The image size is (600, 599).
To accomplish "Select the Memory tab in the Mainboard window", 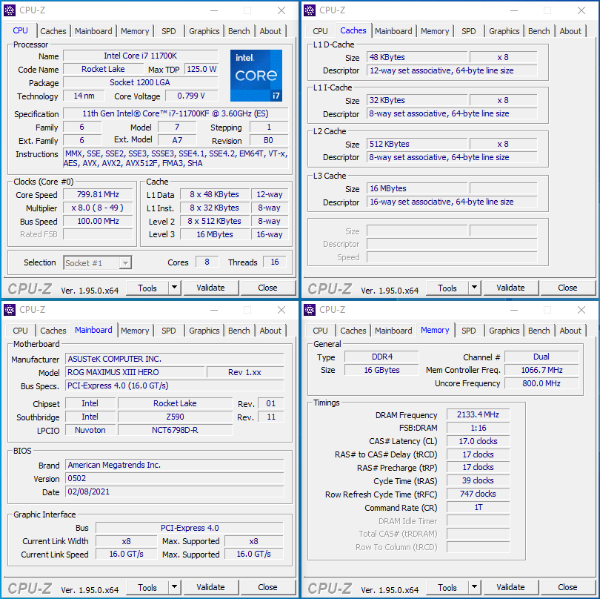I will click(x=135, y=331).
